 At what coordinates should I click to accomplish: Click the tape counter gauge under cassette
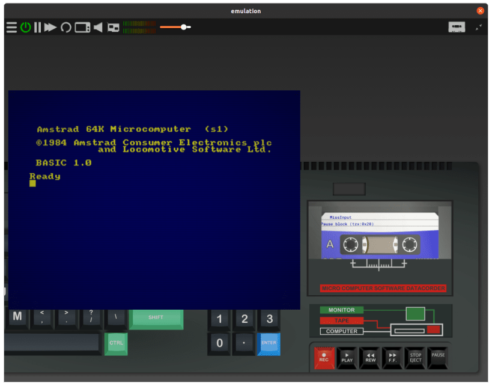(378, 265)
